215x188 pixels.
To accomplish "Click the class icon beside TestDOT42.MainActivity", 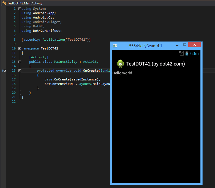I will pyautogui.click(x=4, y=3).
